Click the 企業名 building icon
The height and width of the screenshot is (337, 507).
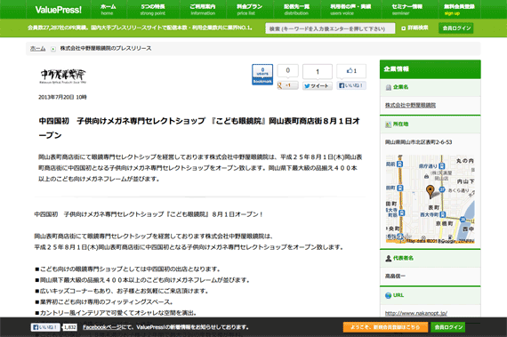389,87
